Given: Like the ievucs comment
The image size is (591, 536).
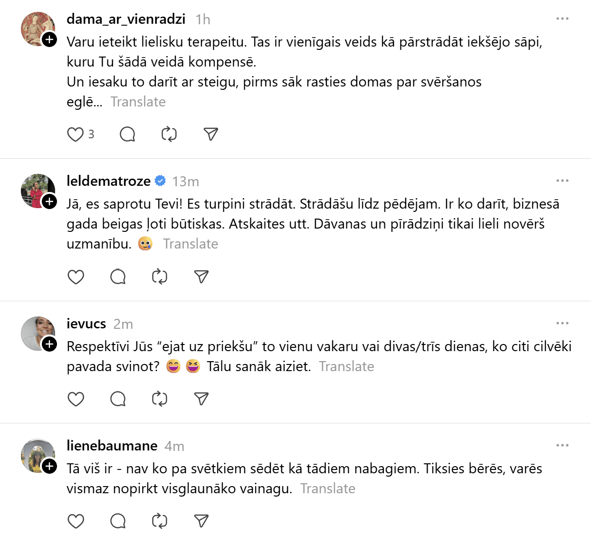Looking at the screenshot, I should pyautogui.click(x=76, y=399).
